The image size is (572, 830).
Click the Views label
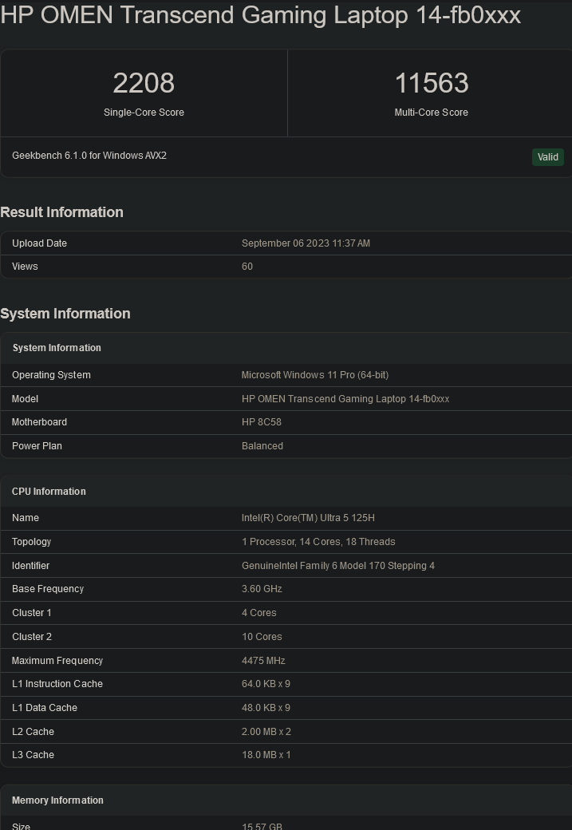(x=25, y=267)
